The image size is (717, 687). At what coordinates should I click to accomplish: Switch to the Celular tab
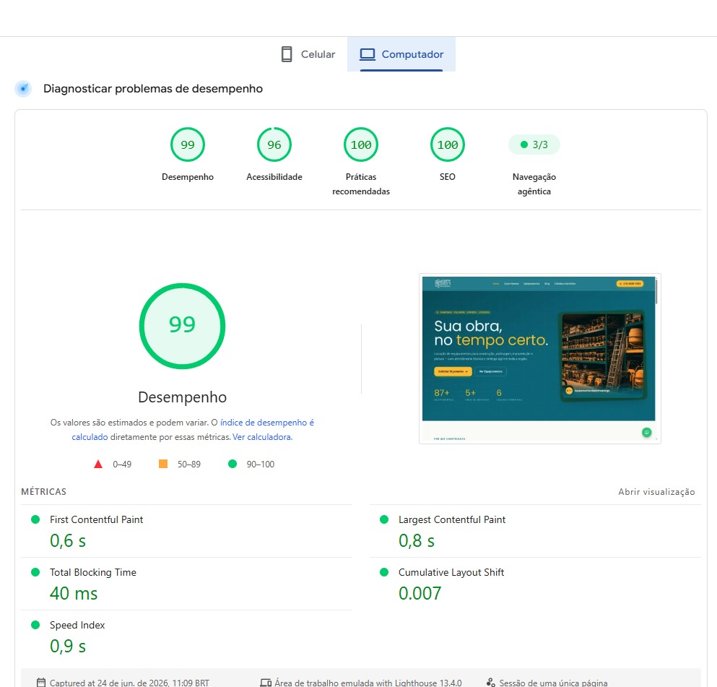pyautogui.click(x=308, y=54)
